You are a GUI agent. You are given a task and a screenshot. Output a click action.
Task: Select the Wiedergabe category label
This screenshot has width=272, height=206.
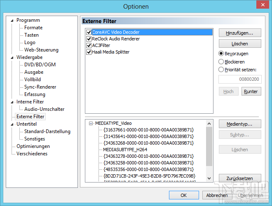coord(30,57)
